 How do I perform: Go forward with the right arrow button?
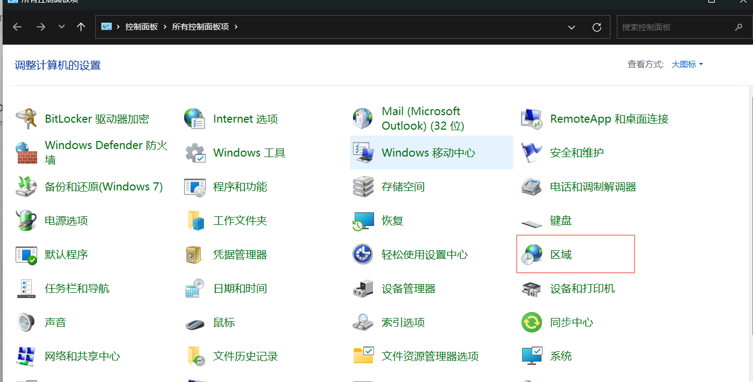(41, 27)
